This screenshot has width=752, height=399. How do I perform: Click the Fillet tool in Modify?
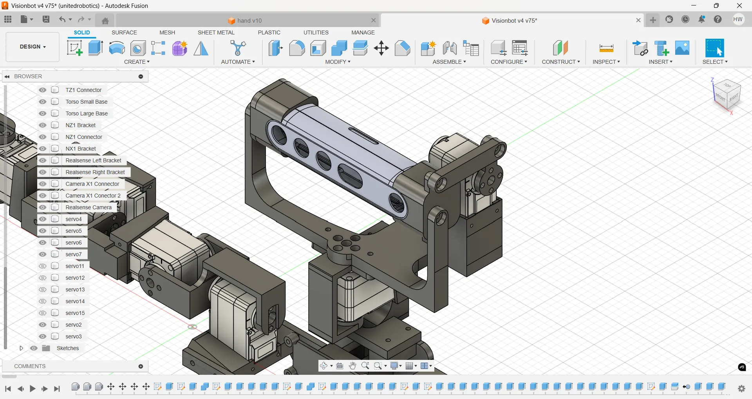click(x=297, y=49)
